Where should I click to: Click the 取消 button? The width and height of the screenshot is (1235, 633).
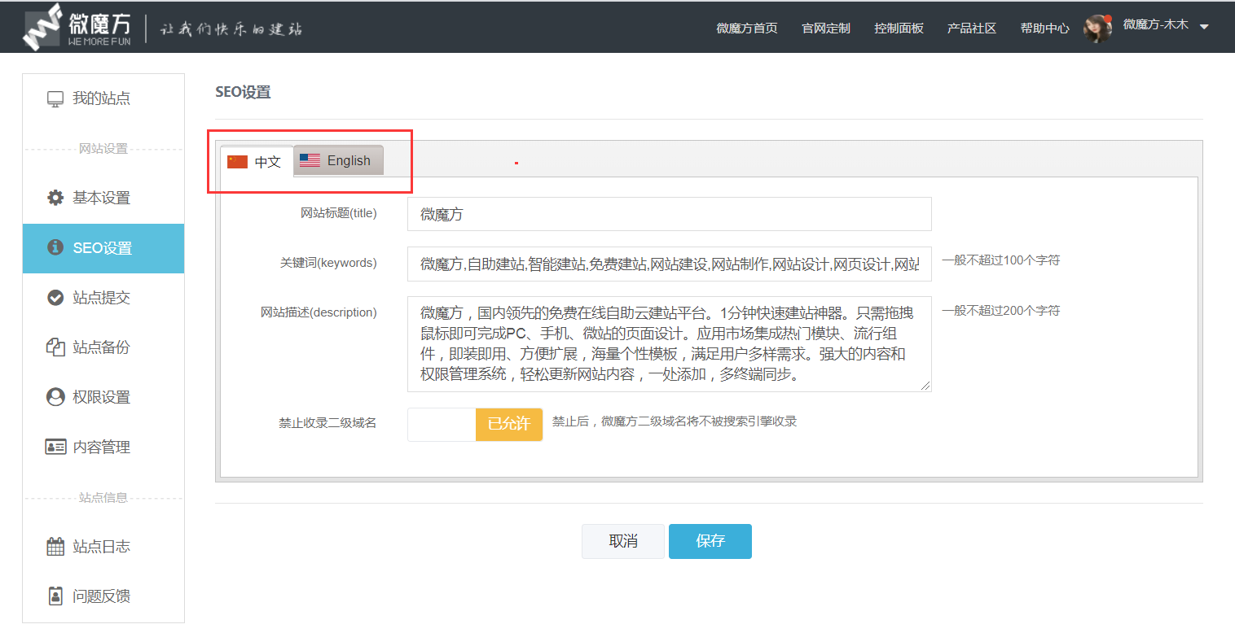[x=623, y=541]
